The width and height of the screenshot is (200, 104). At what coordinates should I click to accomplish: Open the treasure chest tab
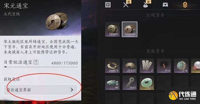(165, 5)
